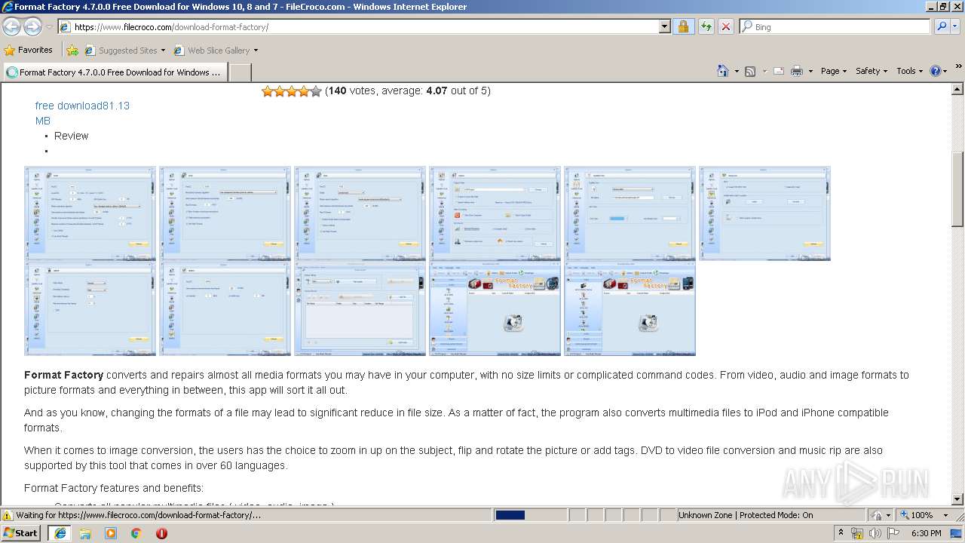965x543 pixels.
Task: Open the Page menu
Action: pyautogui.click(x=834, y=71)
